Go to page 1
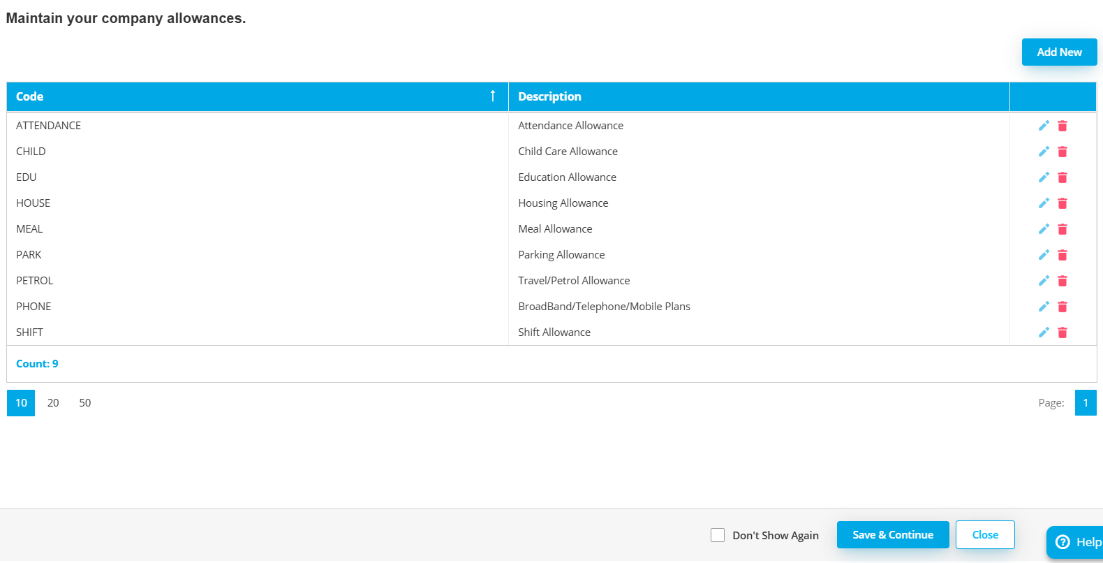The width and height of the screenshot is (1103, 563). pyautogui.click(x=1086, y=403)
